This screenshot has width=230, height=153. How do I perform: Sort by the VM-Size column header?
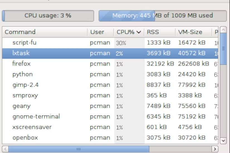pos(194,32)
